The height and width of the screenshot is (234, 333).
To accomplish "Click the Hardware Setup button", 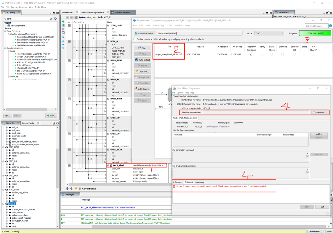I will pos(144,33).
